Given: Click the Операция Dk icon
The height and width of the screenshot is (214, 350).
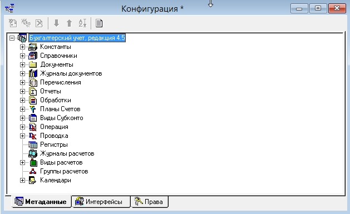Looking at the screenshot, I should 33,127.
